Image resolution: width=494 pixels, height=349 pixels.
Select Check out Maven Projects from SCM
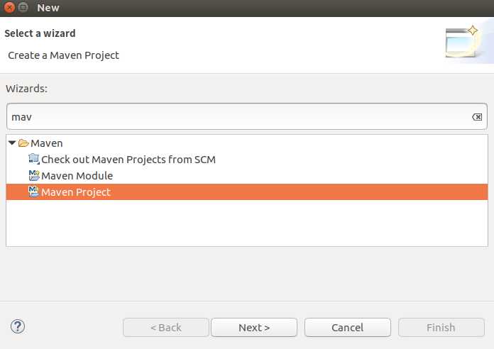[x=128, y=160]
